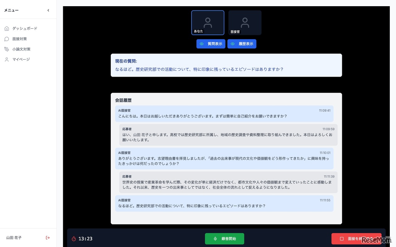Image resolution: width=396 pixels, height=247 pixels.
Task: Collapse the sidebar using the chevron arrow
Action: click(x=48, y=10)
